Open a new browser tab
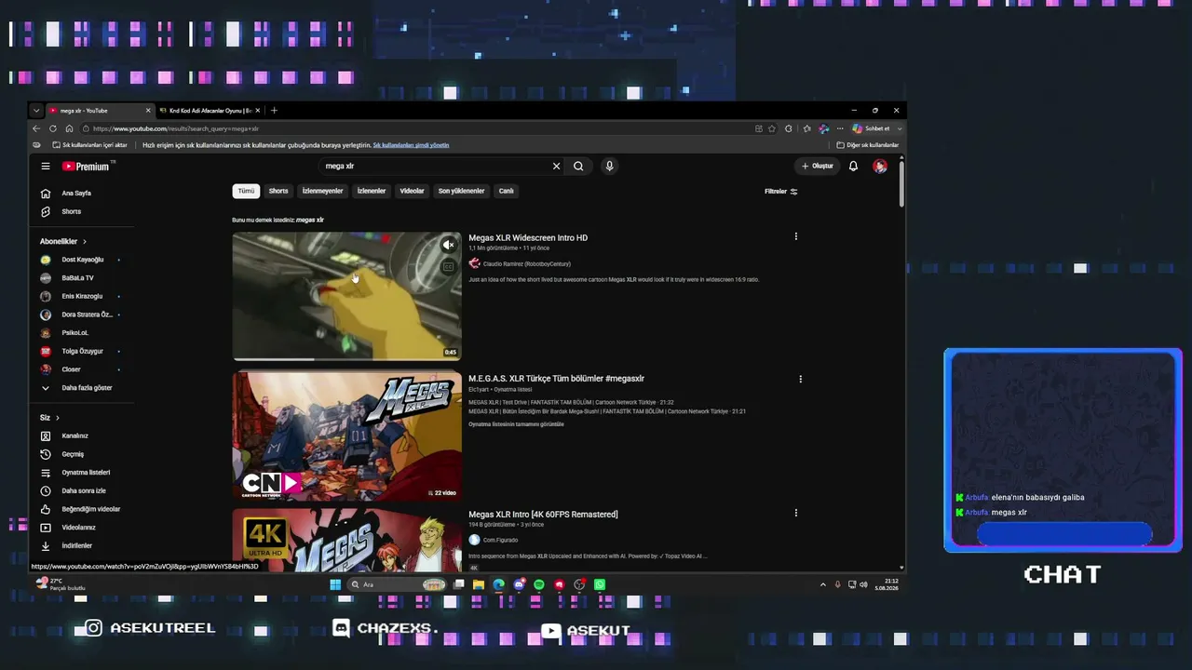The width and height of the screenshot is (1192, 670). click(x=274, y=111)
